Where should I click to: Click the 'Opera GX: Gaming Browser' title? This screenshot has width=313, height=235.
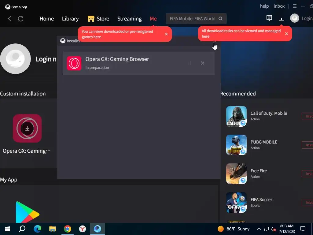click(x=117, y=59)
